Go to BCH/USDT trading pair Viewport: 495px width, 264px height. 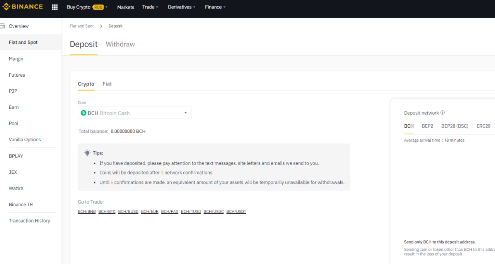coord(236,211)
